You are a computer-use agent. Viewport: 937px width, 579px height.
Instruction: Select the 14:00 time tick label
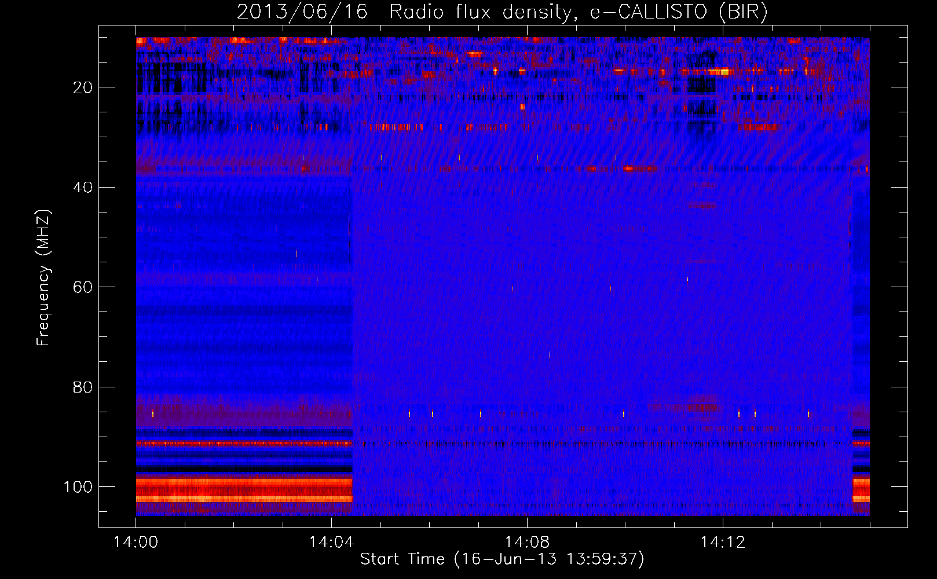coord(136,543)
